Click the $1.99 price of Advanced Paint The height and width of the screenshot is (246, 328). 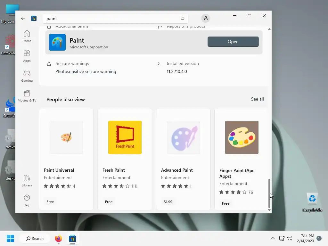point(168,202)
